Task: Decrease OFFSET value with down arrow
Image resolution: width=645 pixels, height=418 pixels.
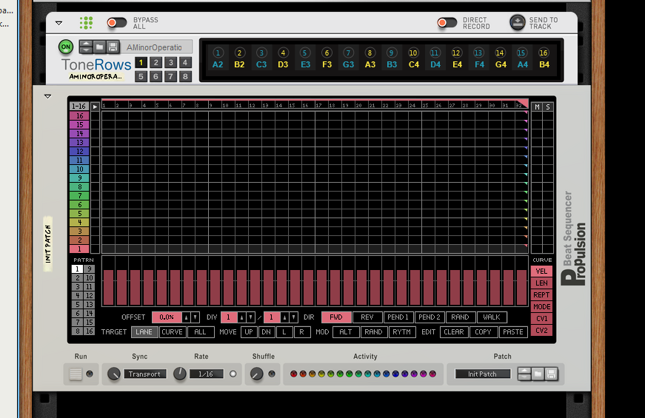Action: point(195,317)
